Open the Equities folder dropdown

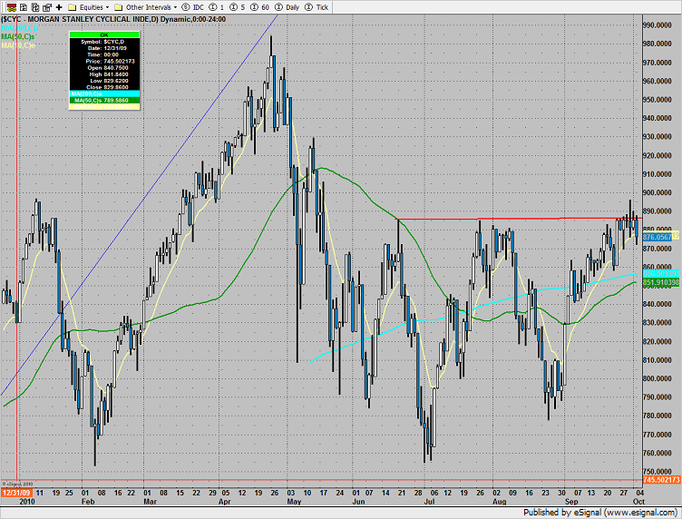pos(89,7)
